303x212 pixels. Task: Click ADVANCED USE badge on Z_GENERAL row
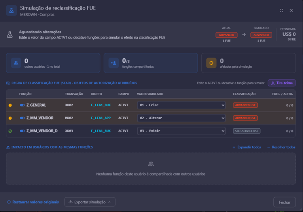click(245, 105)
